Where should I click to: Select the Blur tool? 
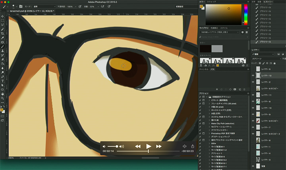tap(2, 68)
